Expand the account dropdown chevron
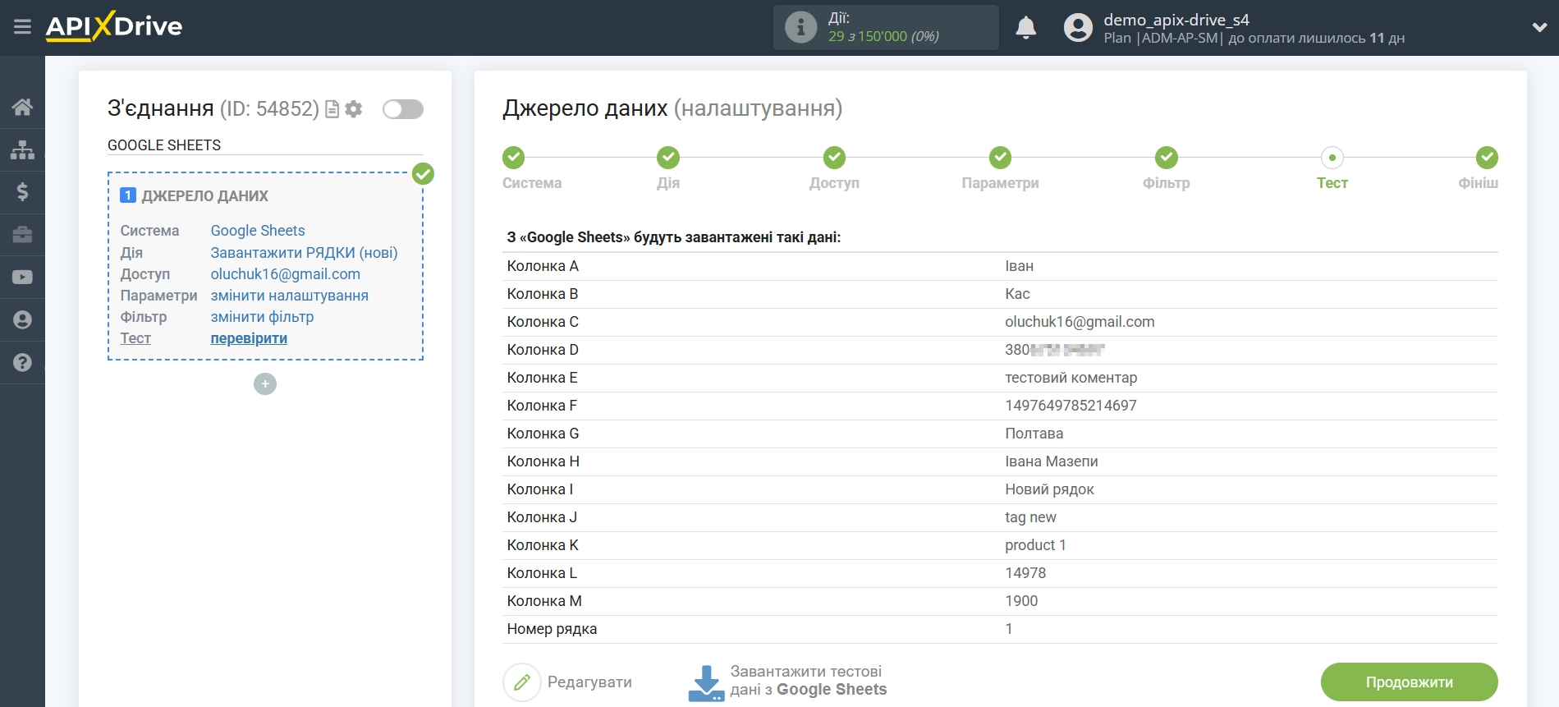The width and height of the screenshot is (1559, 707). (1539, 27)
